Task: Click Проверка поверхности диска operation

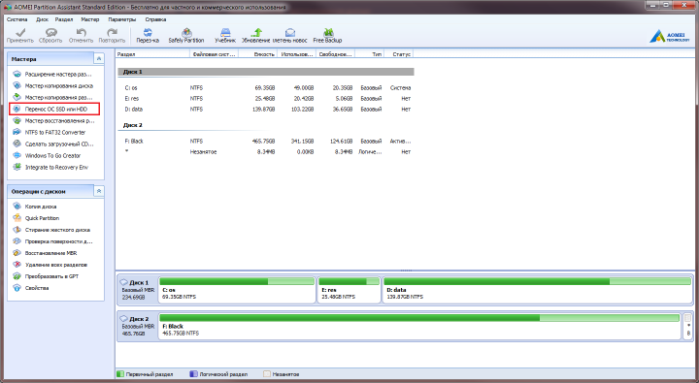Action: [x=53, y=241]
